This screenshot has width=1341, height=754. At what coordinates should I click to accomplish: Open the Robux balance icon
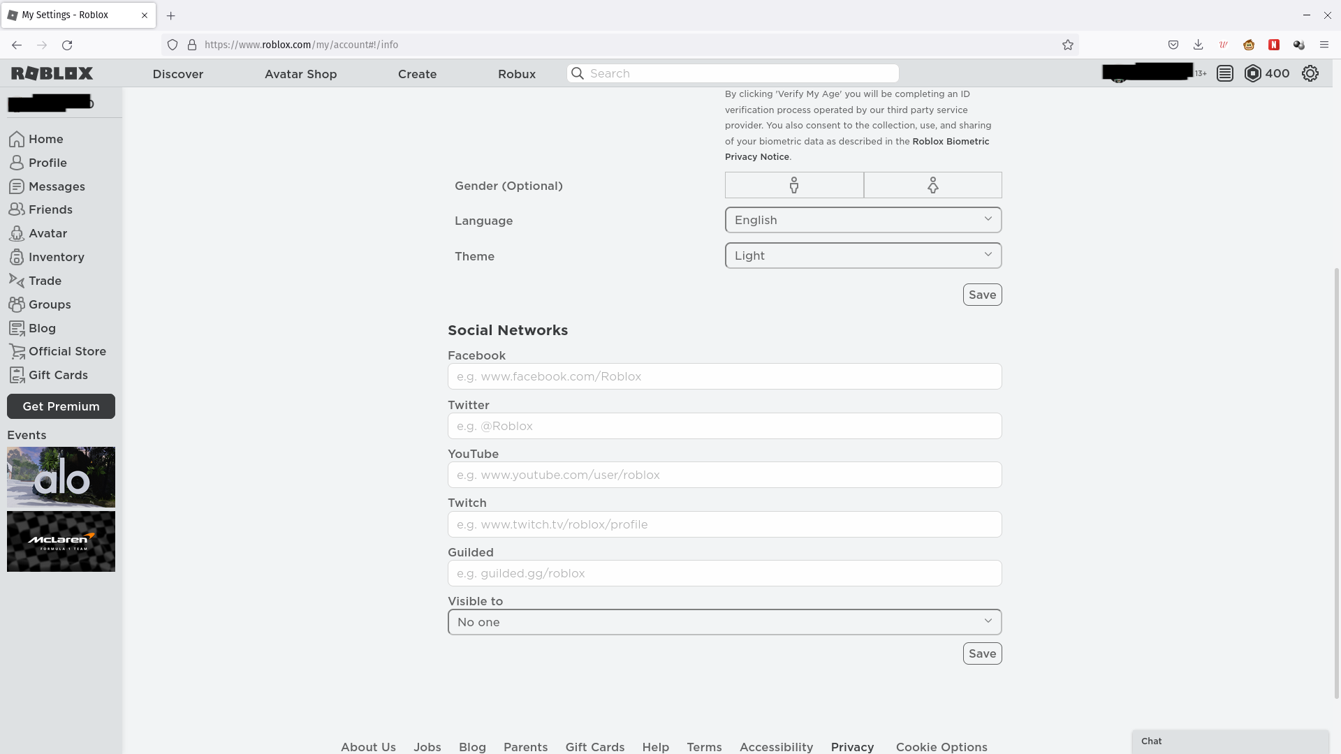click(1252, 73)
